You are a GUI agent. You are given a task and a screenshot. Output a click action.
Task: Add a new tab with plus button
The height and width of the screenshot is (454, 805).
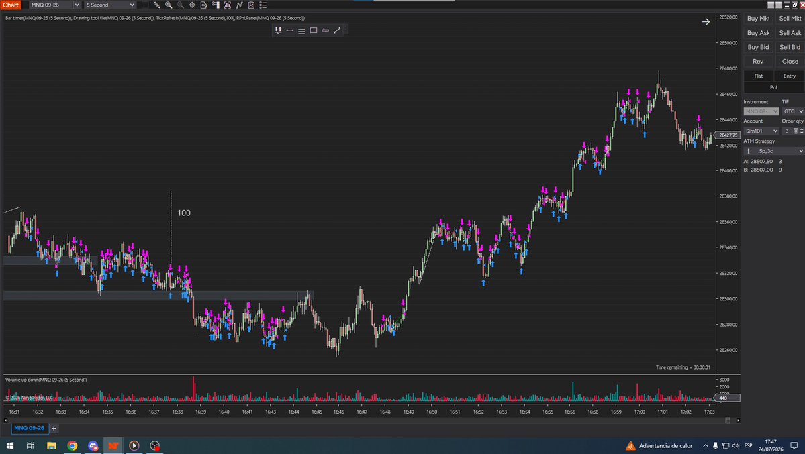(x=54, y=429)
